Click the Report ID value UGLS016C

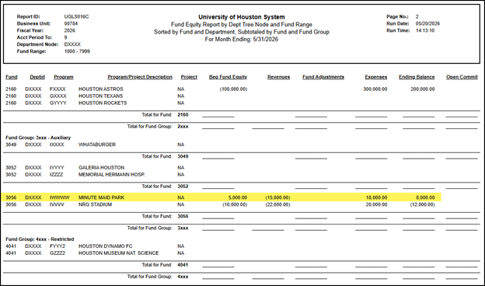[x=76, y=16]
